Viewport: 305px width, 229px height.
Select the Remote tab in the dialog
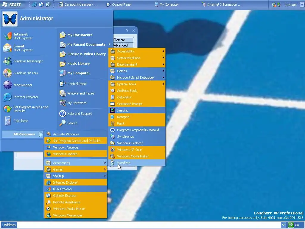pos(123,40)
